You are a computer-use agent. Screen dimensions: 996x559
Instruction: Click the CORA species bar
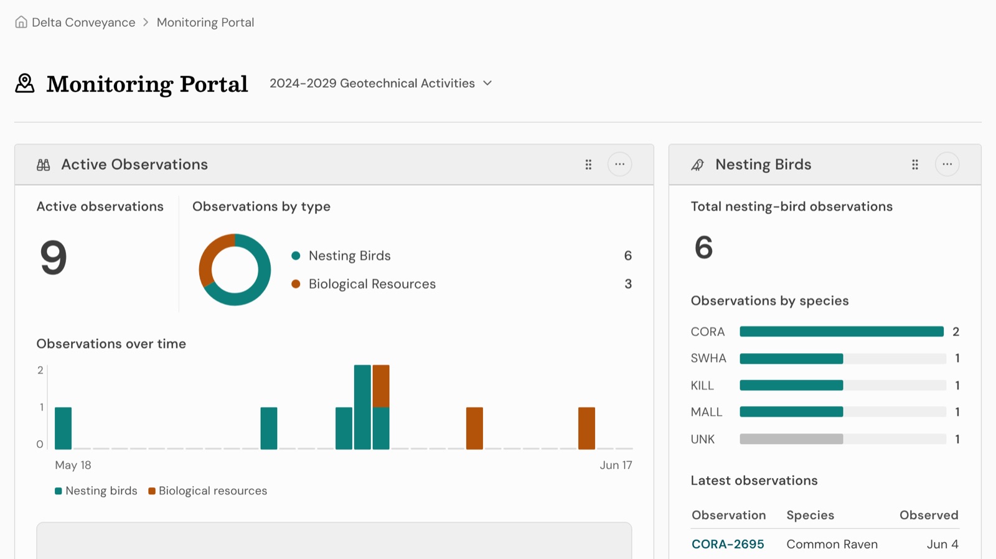pyautogui.click(x=842, y=331)
